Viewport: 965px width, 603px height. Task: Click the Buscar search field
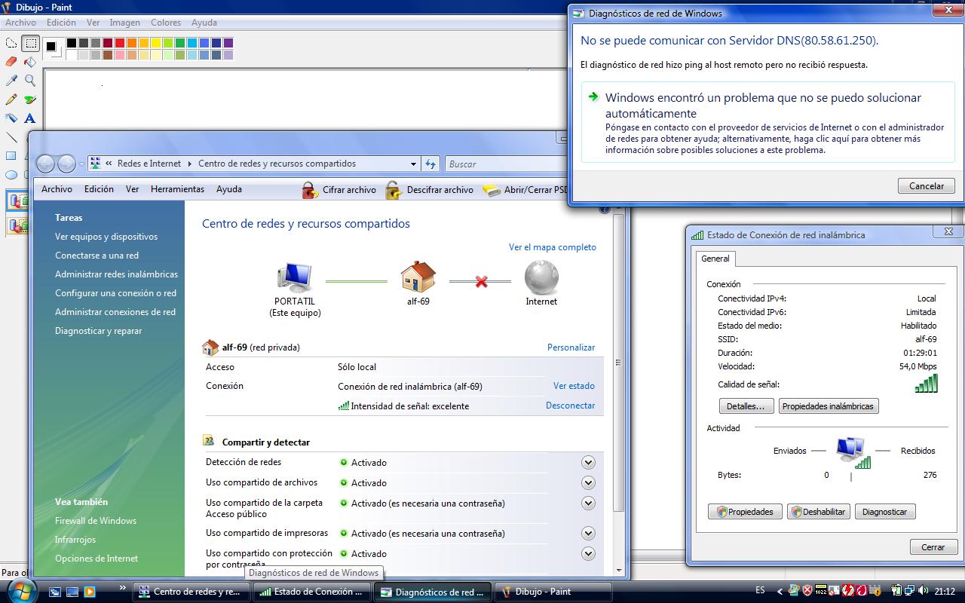505,164
